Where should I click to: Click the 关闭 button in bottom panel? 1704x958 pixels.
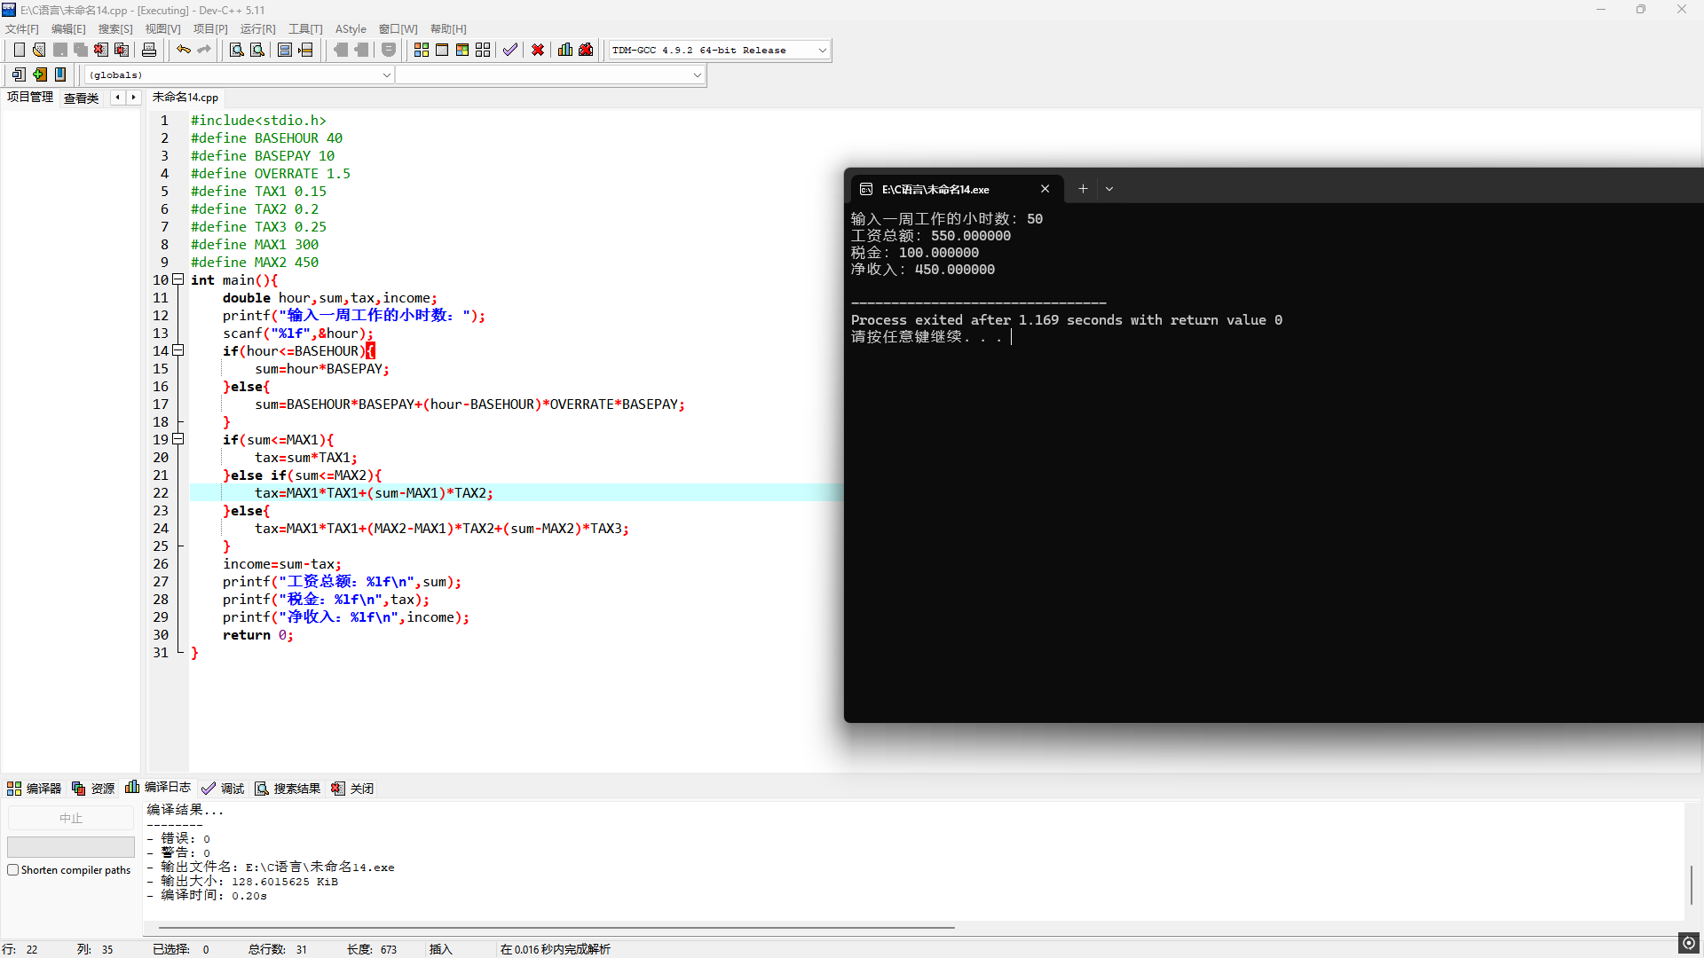coord(352,789)
